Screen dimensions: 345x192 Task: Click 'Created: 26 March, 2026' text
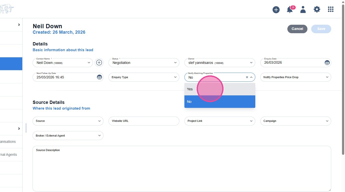[59, 32]
